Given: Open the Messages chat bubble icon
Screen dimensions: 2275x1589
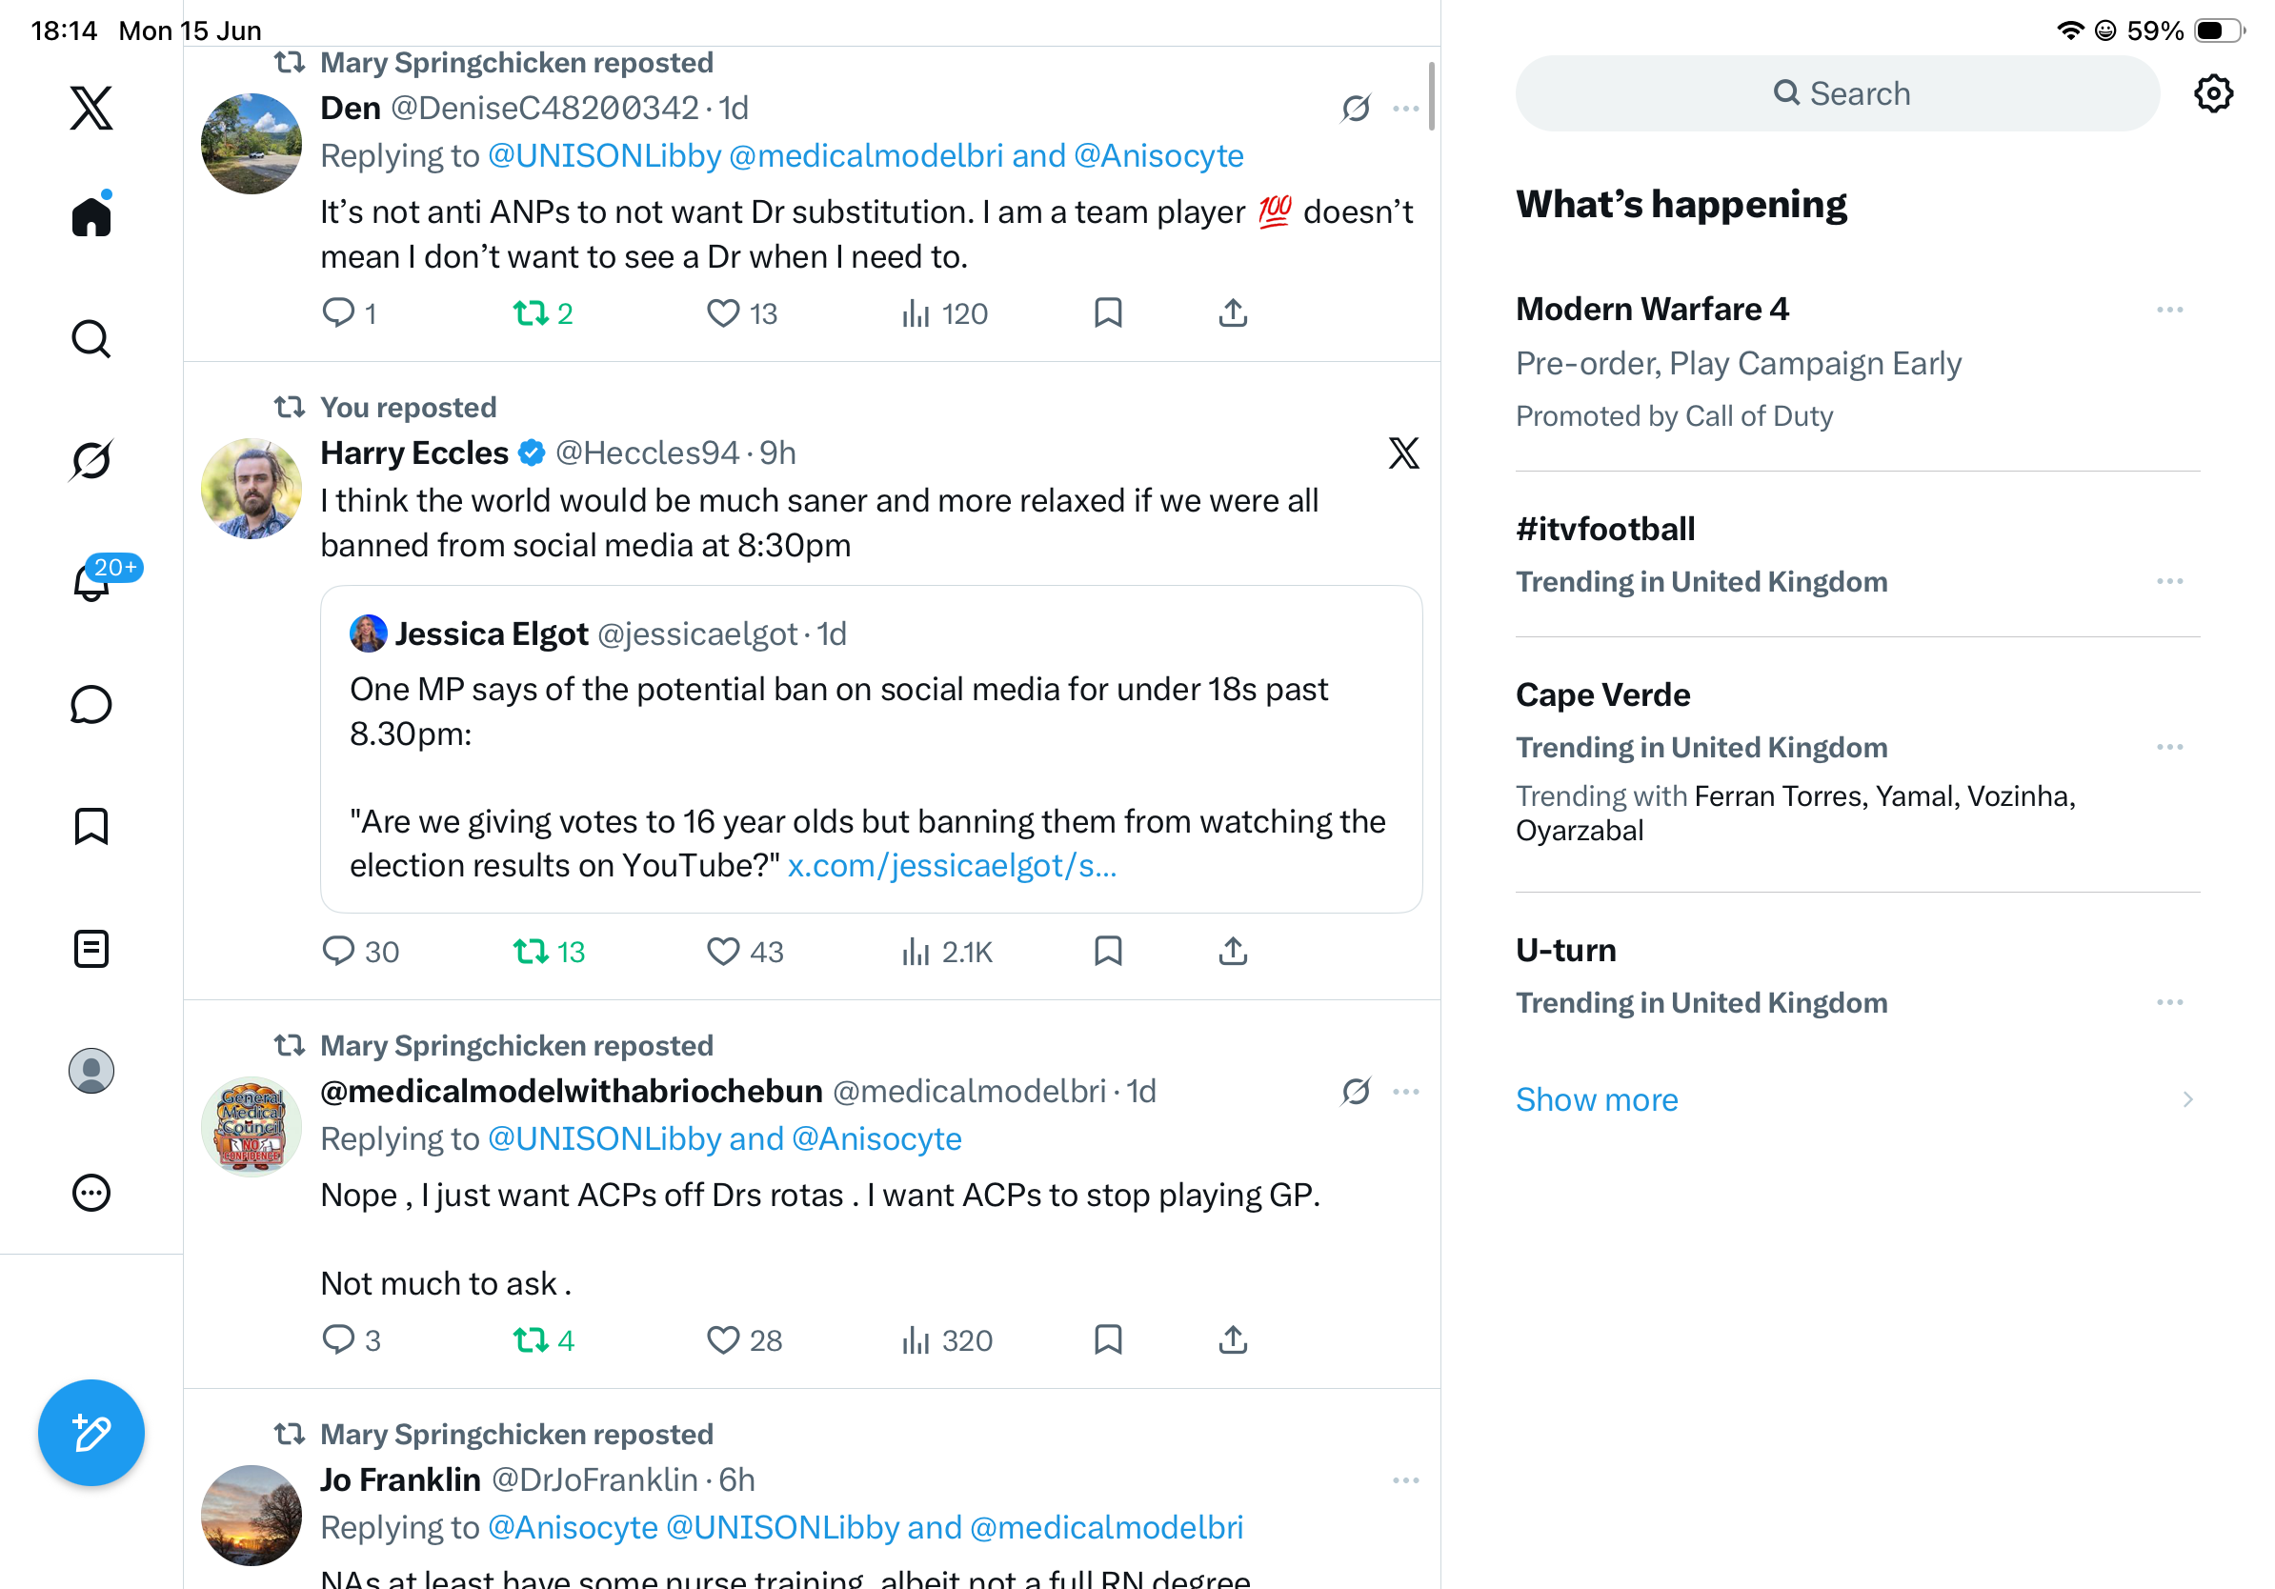Looking at the screenshot, I should tap(91, 704).
